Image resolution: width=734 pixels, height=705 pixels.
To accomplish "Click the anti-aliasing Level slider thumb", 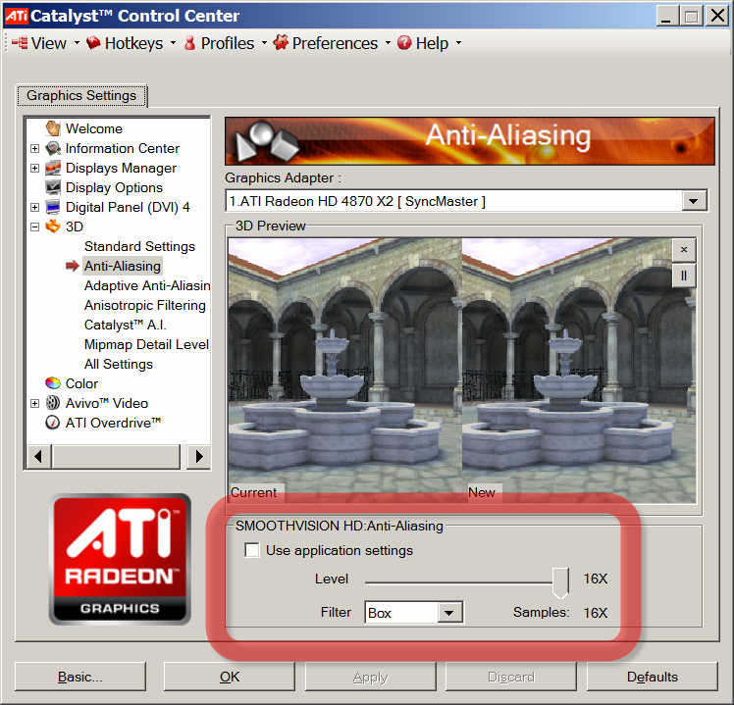I will coord(560,582).
